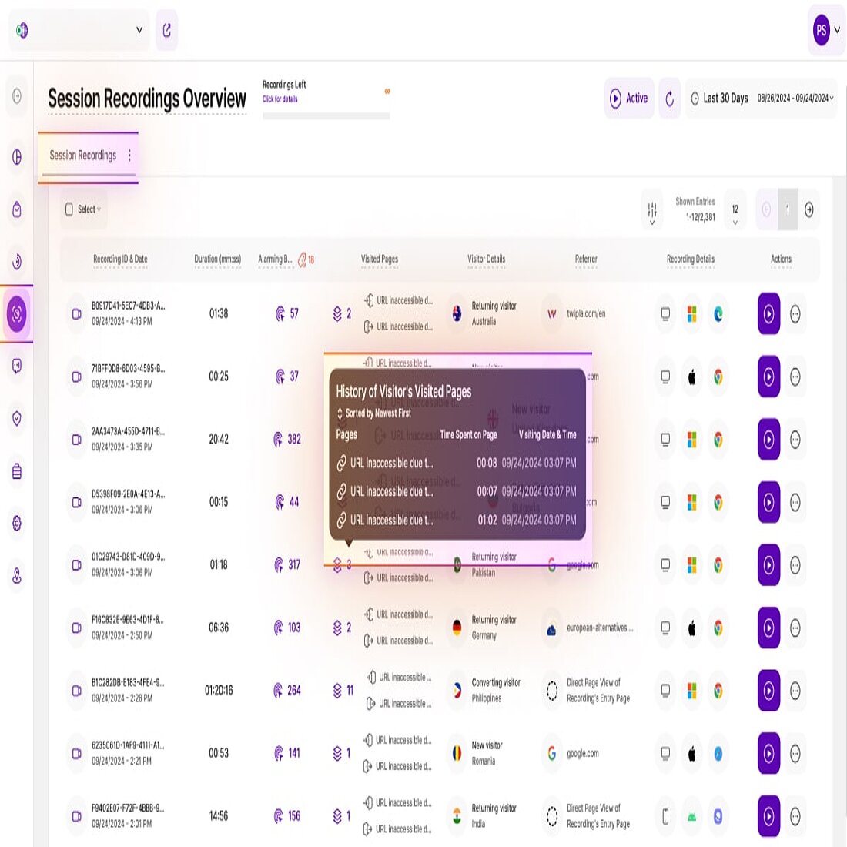Select the highlighted Session Recordings sidebar icon
847x847 pixels.
click(16, 314)
